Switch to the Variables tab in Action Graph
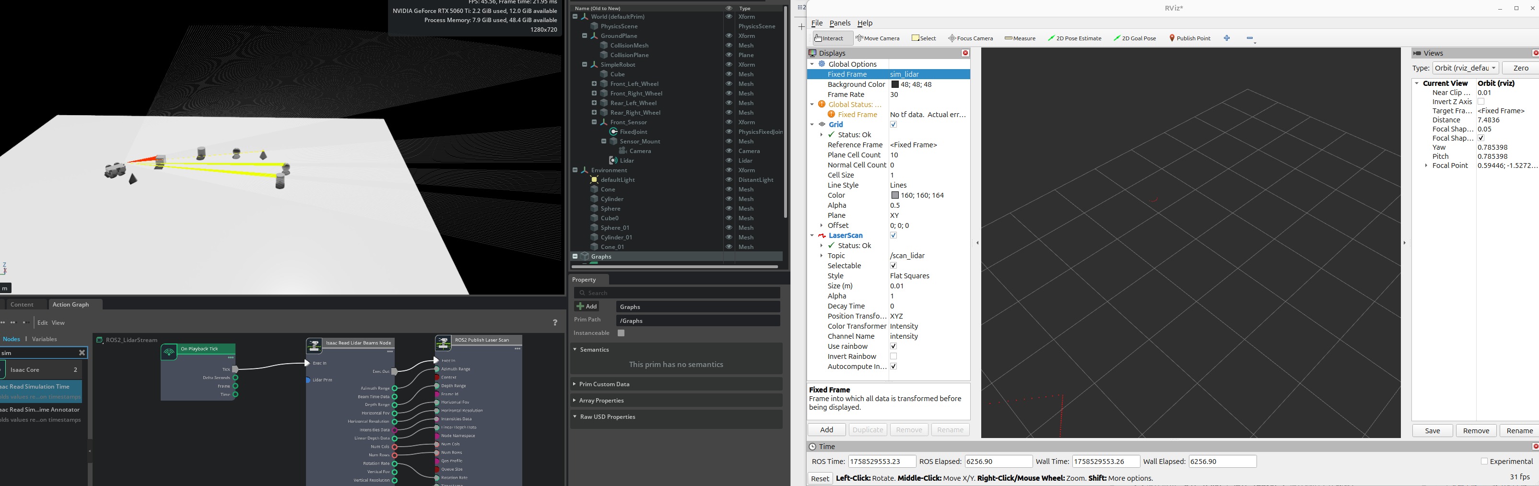Image resolution: width=1539 pixels, height=486 pixels. tap(44, 339)
